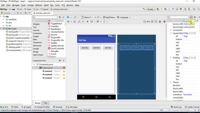Click view all attributes arrows icon

(x=191, y=17)
